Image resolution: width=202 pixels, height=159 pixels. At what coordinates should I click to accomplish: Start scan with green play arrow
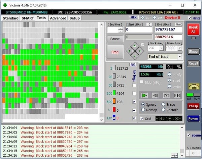[x=144, y=96]
